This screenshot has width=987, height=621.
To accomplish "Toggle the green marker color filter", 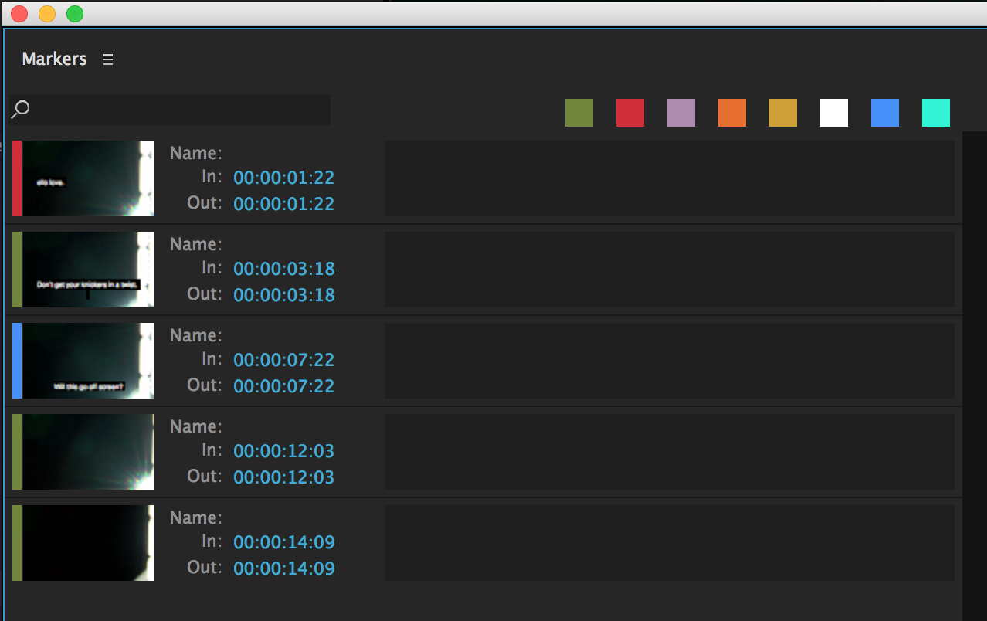I will (x=579, y=113).
